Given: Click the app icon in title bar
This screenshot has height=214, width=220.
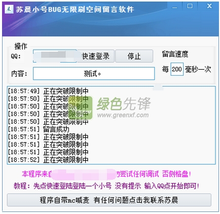Looking at the screenshot, I should [9, 9].
